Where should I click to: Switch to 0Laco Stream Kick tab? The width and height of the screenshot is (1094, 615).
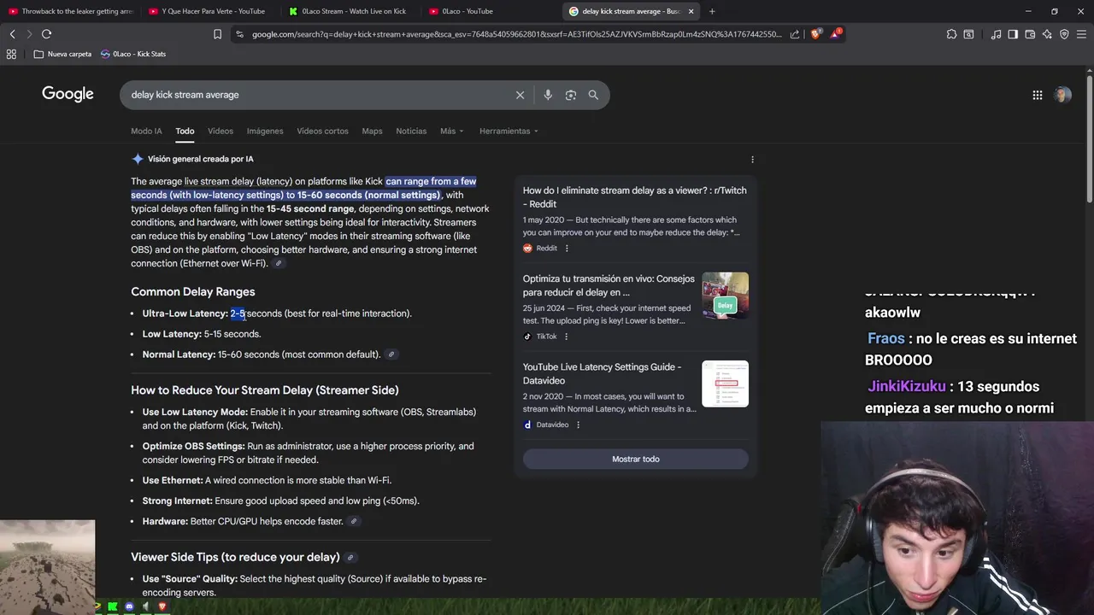[347, 11]
